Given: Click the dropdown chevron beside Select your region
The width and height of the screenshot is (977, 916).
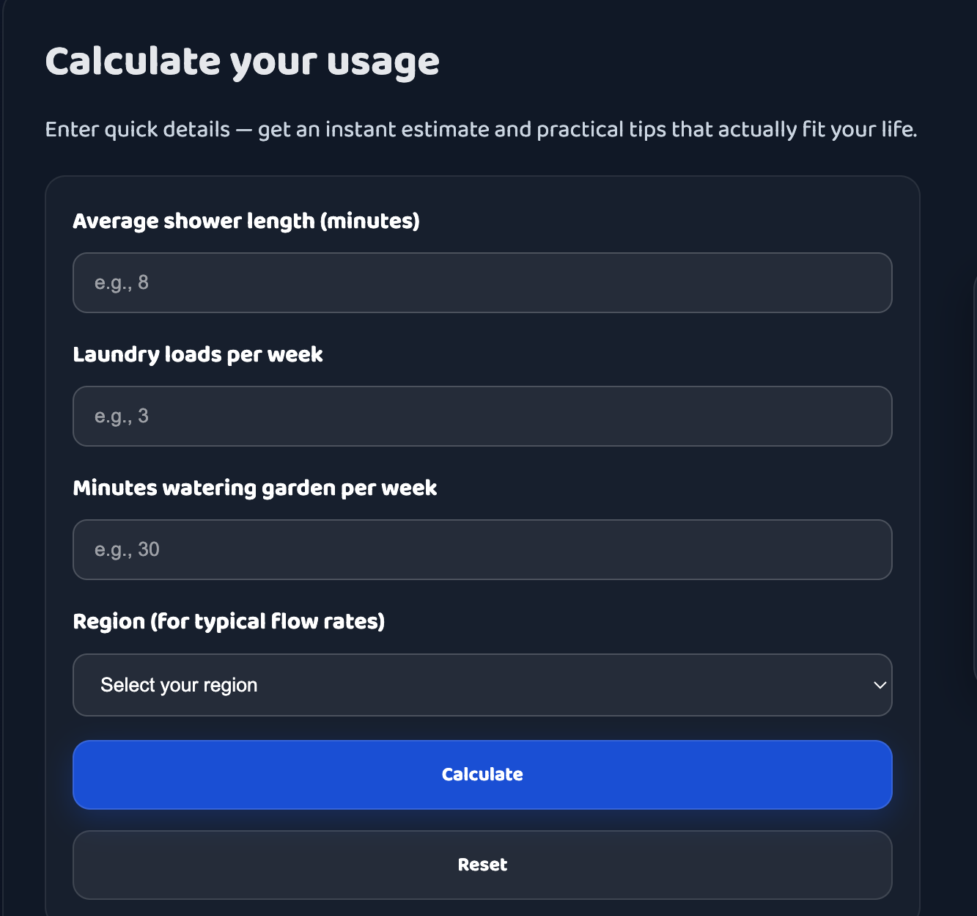Looking at the screenshot, I should (x=879, y=684).
